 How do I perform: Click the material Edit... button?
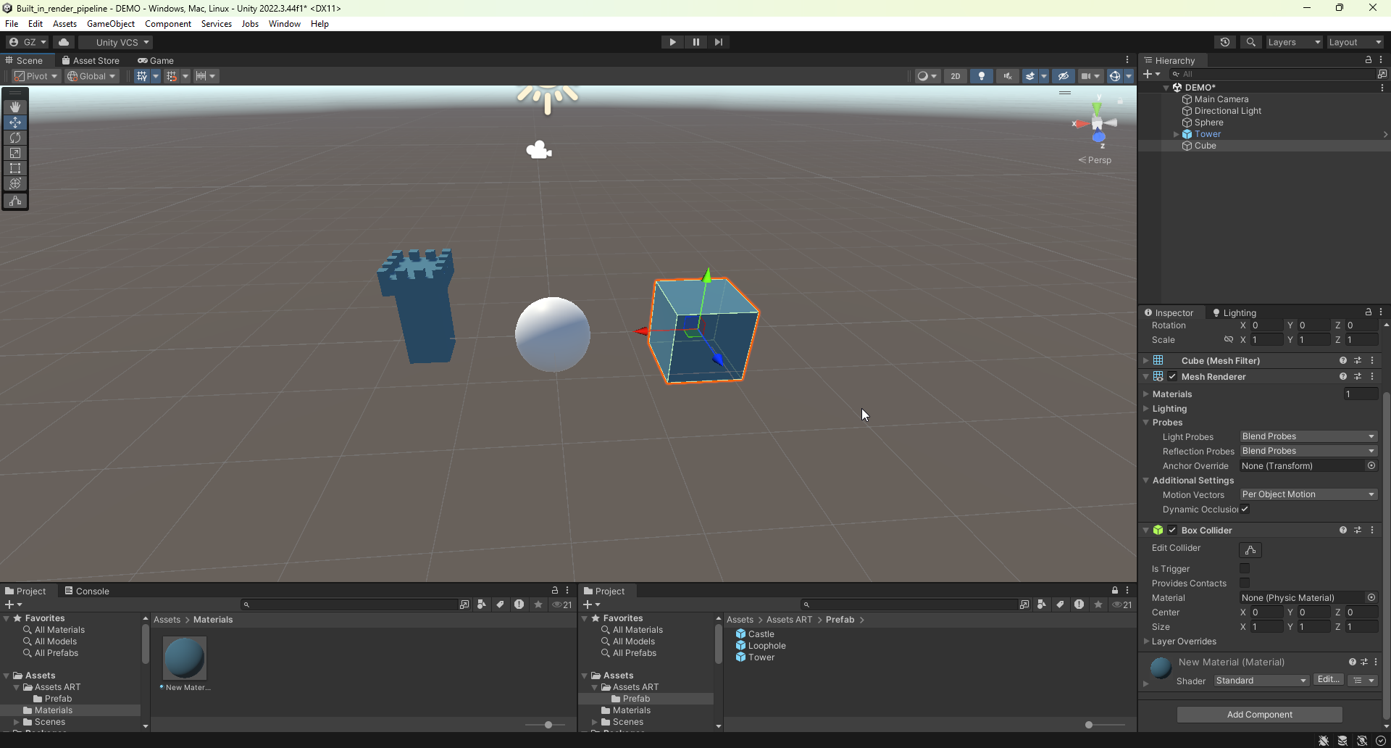[1328, 680]
